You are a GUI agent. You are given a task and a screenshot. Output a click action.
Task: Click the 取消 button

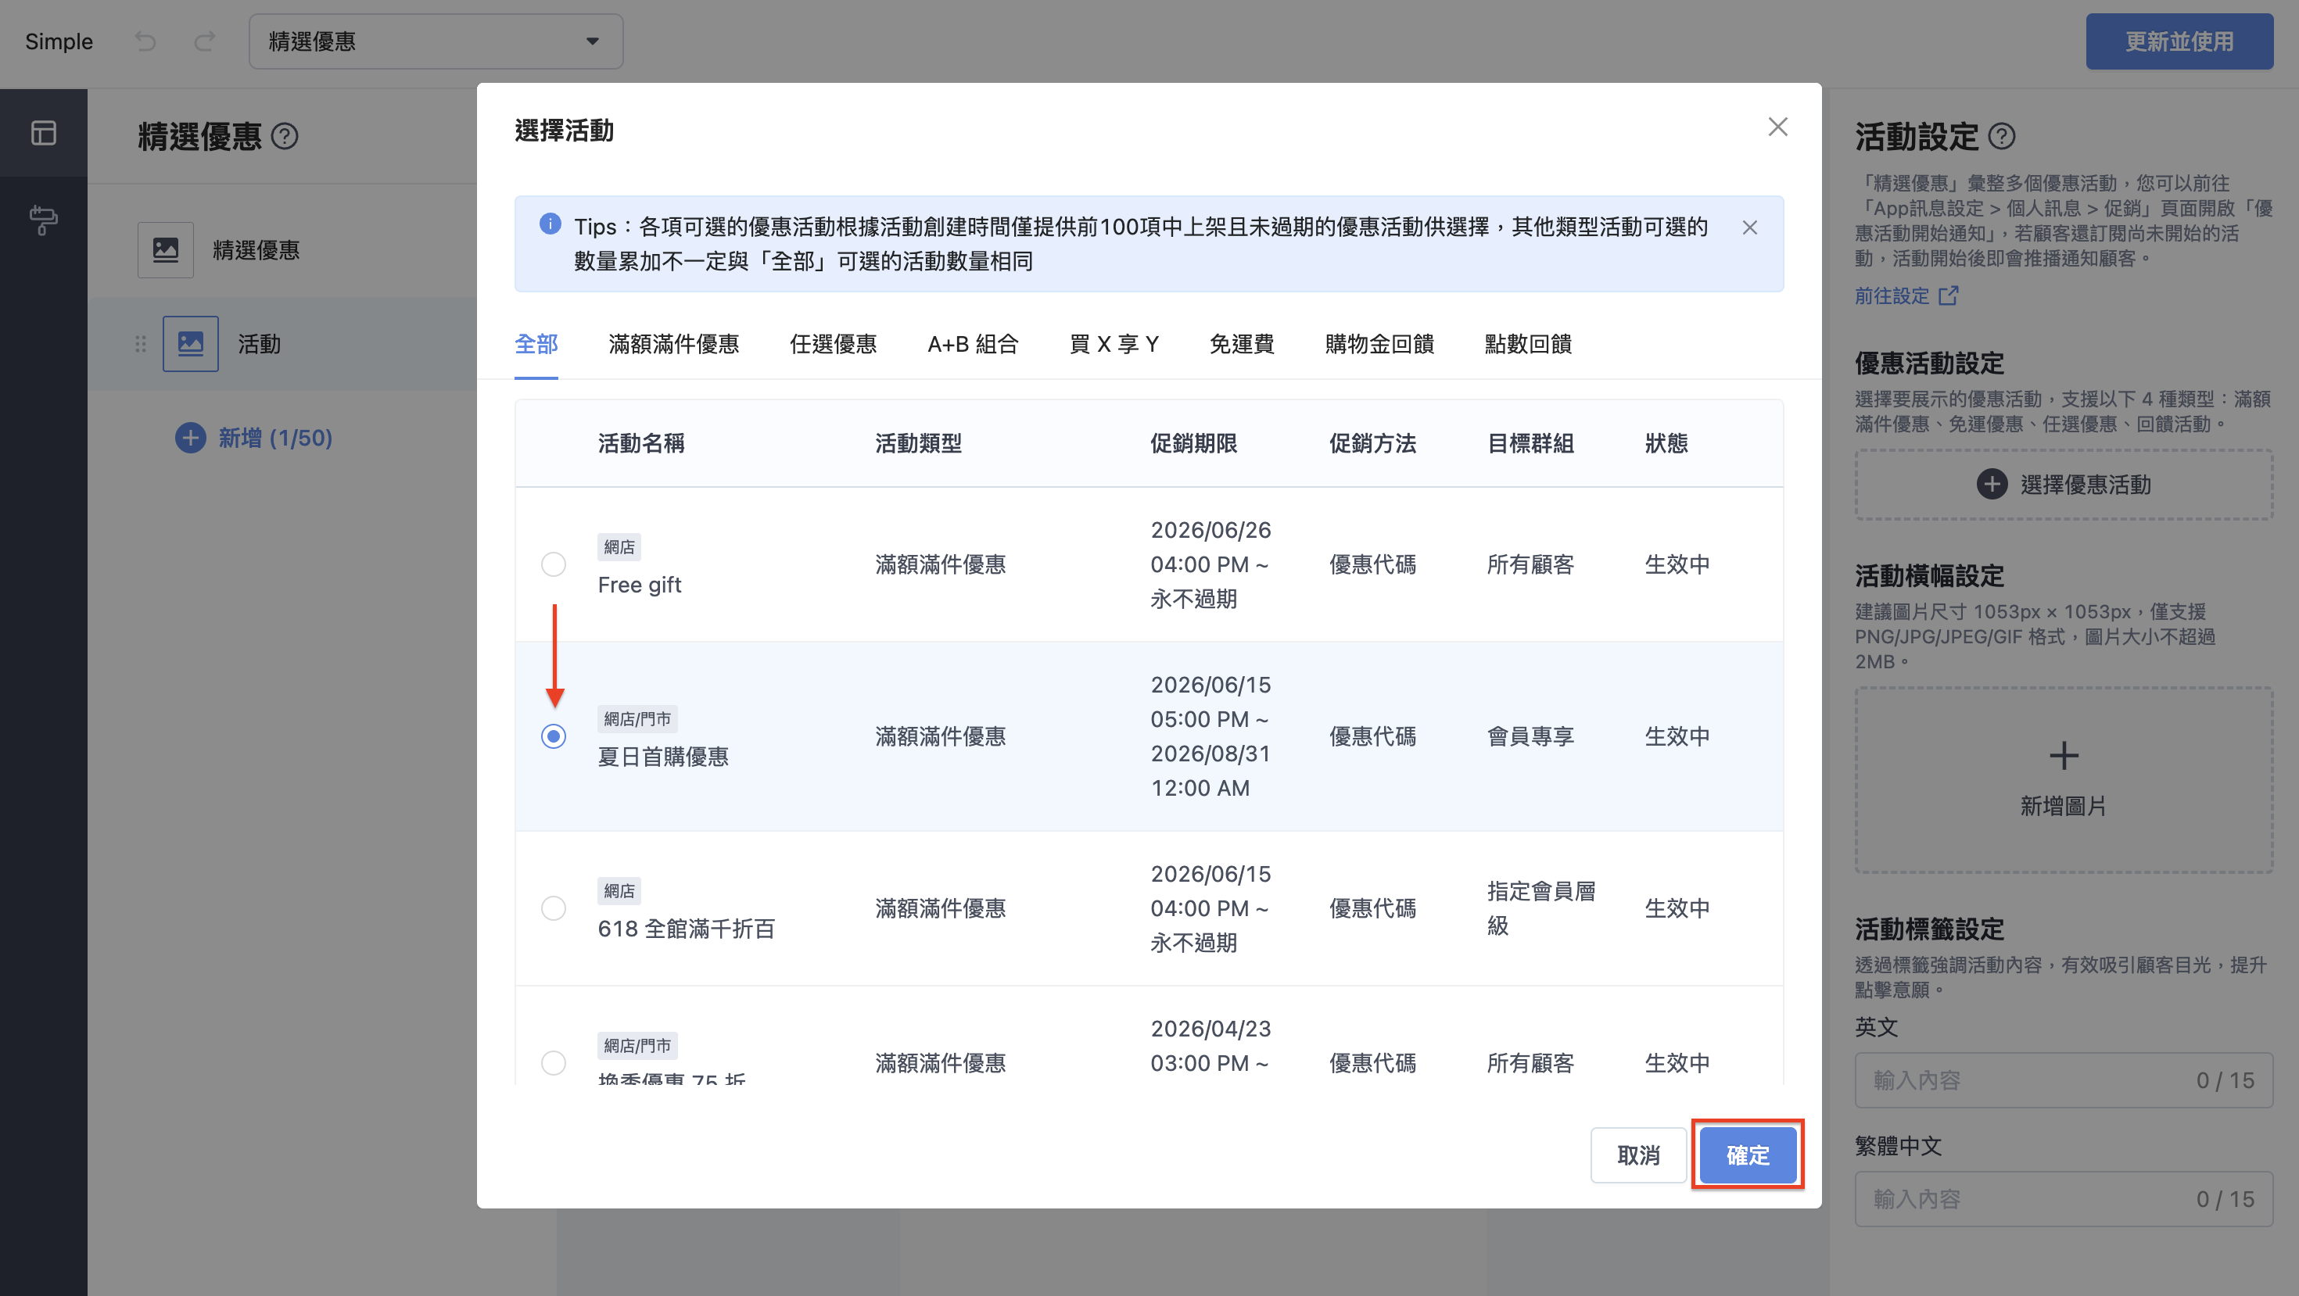(1638, 1155)
